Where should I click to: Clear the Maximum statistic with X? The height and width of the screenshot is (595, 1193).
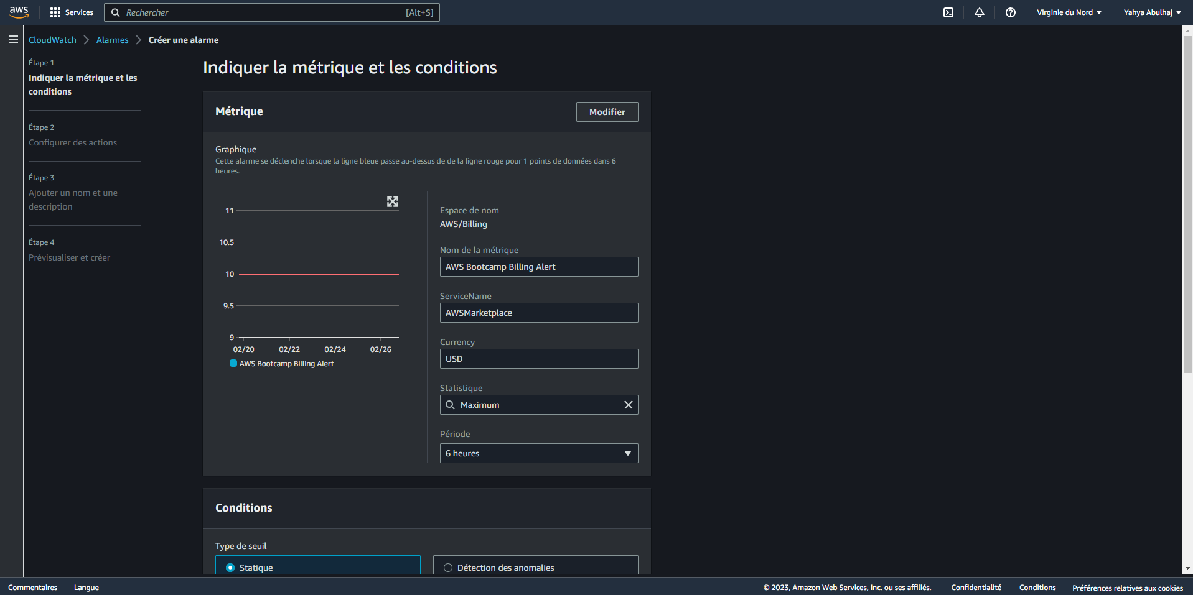(629, 405)
